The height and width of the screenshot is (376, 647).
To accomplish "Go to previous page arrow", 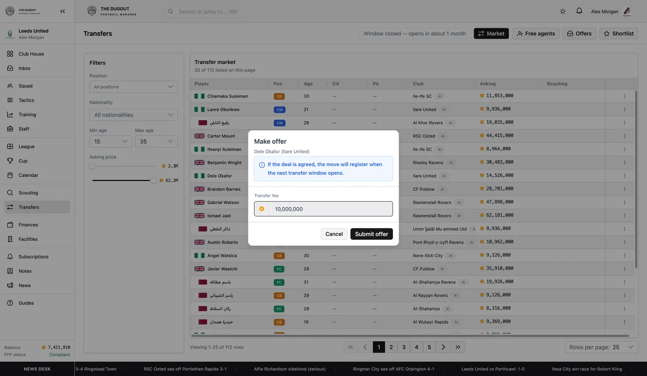I will pyautogui.click(x=365, y=347).
